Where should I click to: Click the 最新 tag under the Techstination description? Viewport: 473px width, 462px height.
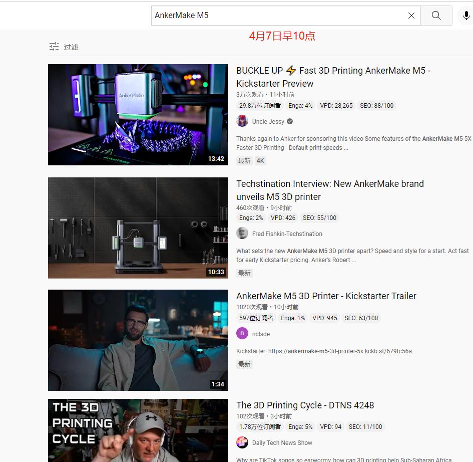coord(244,273)
